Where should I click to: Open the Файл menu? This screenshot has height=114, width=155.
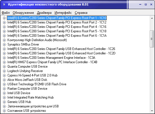(6, 13)
